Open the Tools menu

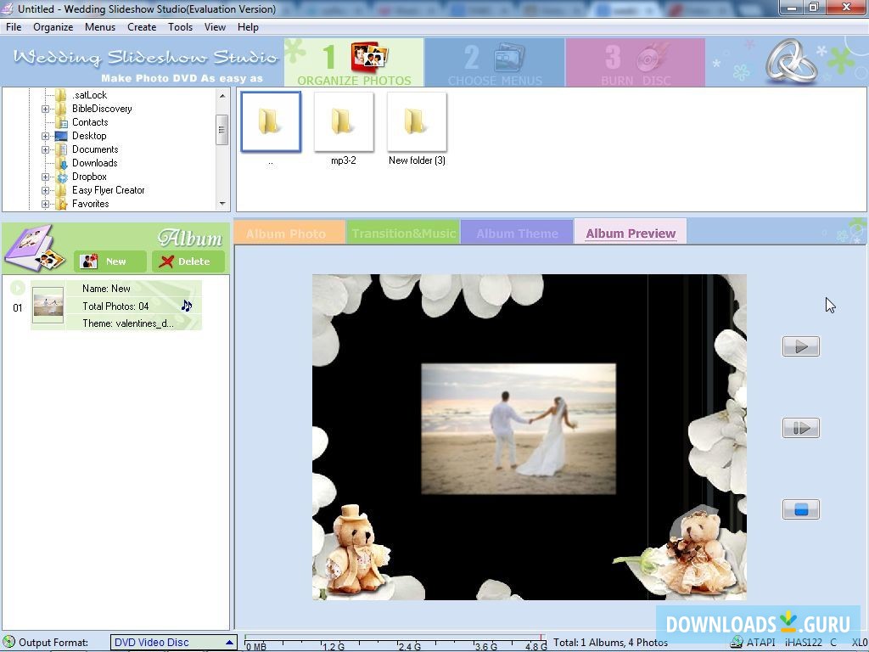(x=180, y=26)
